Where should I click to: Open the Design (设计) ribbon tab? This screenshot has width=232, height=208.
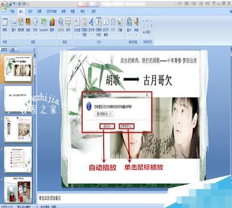30,11
